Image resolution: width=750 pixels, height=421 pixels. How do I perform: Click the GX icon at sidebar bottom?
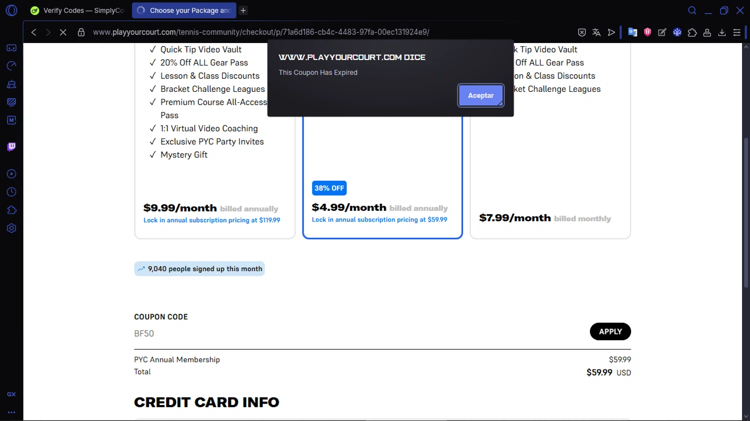[11, 395]
